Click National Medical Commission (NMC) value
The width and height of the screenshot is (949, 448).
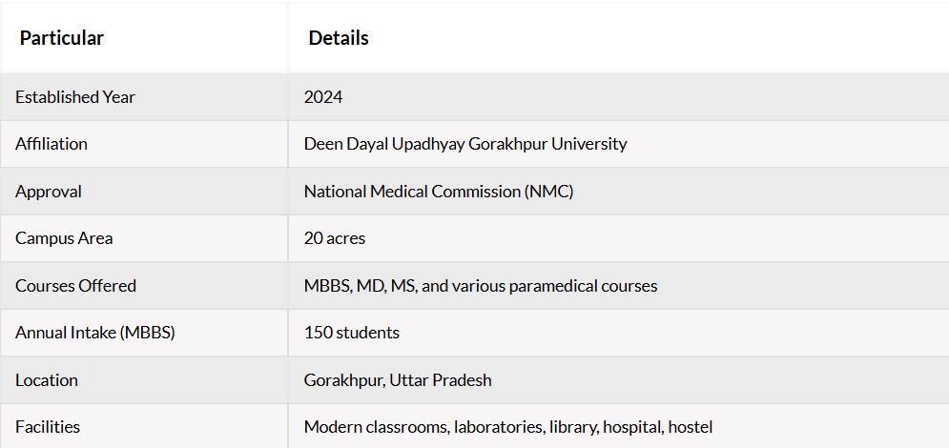(x=439, y=192)
